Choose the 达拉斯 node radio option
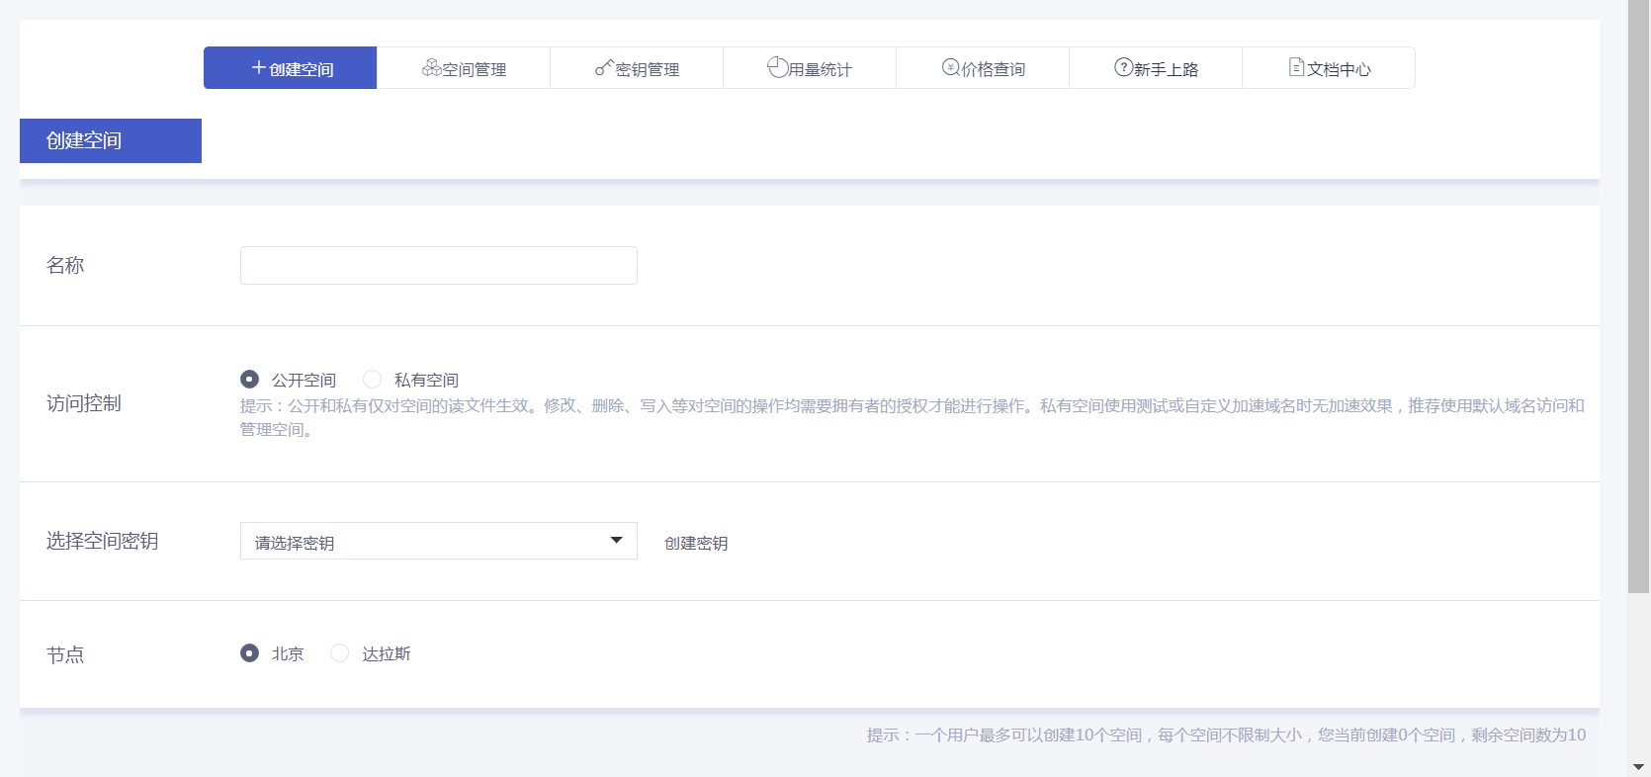 [339, 652]
